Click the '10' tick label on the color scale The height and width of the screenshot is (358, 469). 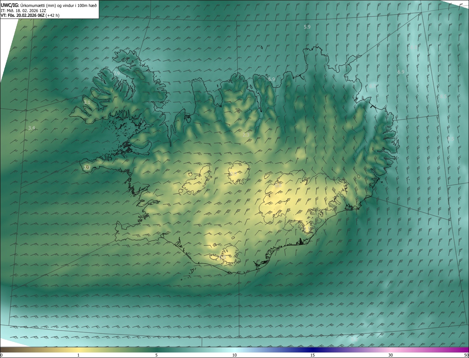pos(234,355)
